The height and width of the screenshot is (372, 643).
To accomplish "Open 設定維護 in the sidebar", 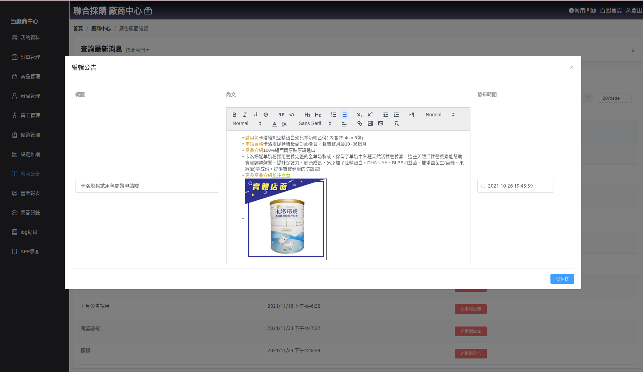I will [30, 154].
